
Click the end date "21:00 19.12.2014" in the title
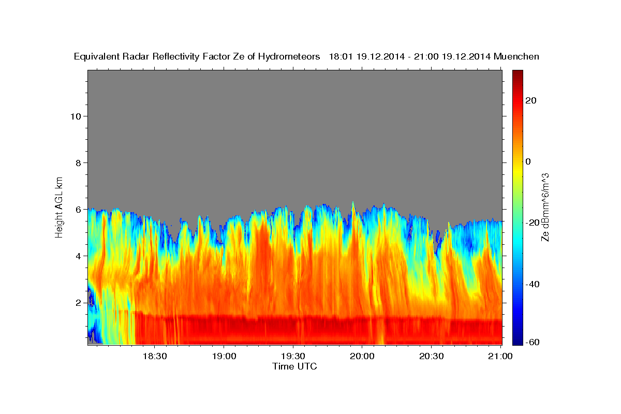pos(452,56)
